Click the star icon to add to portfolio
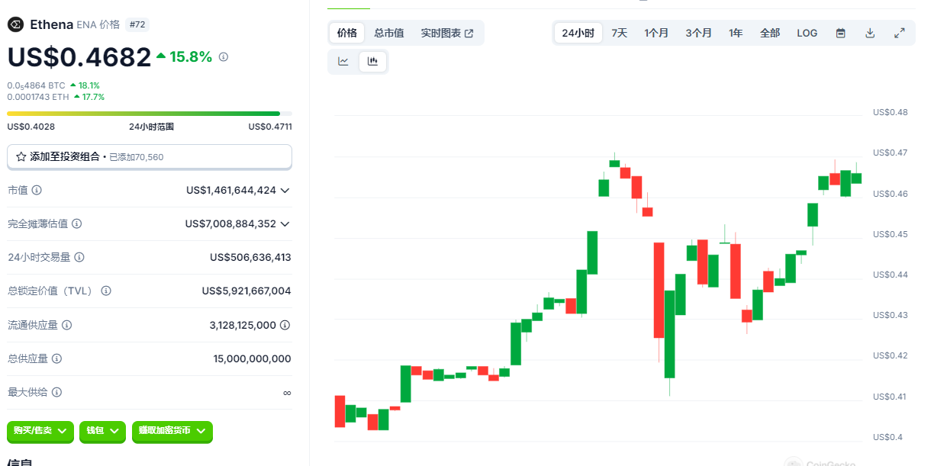Image resolution: width=947 pixels, height=466 pixels. coord(21,156)
